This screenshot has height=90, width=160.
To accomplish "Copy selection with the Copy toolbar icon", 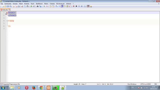I will (x=25, y=6).
